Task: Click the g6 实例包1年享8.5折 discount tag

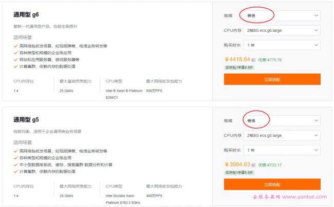Action: pyautogui.click(x=238, y=67)
